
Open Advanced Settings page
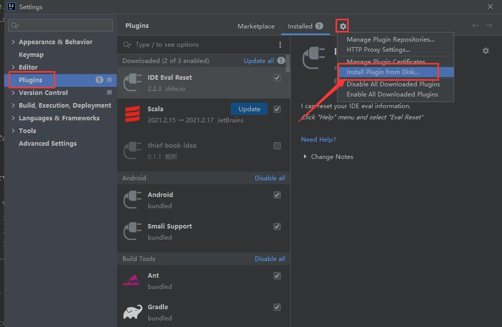click(48, 144)
